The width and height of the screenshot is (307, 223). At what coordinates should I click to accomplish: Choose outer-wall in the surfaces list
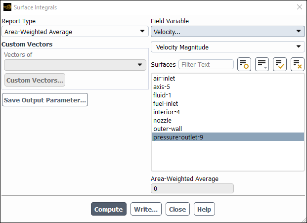pos(168,129)
